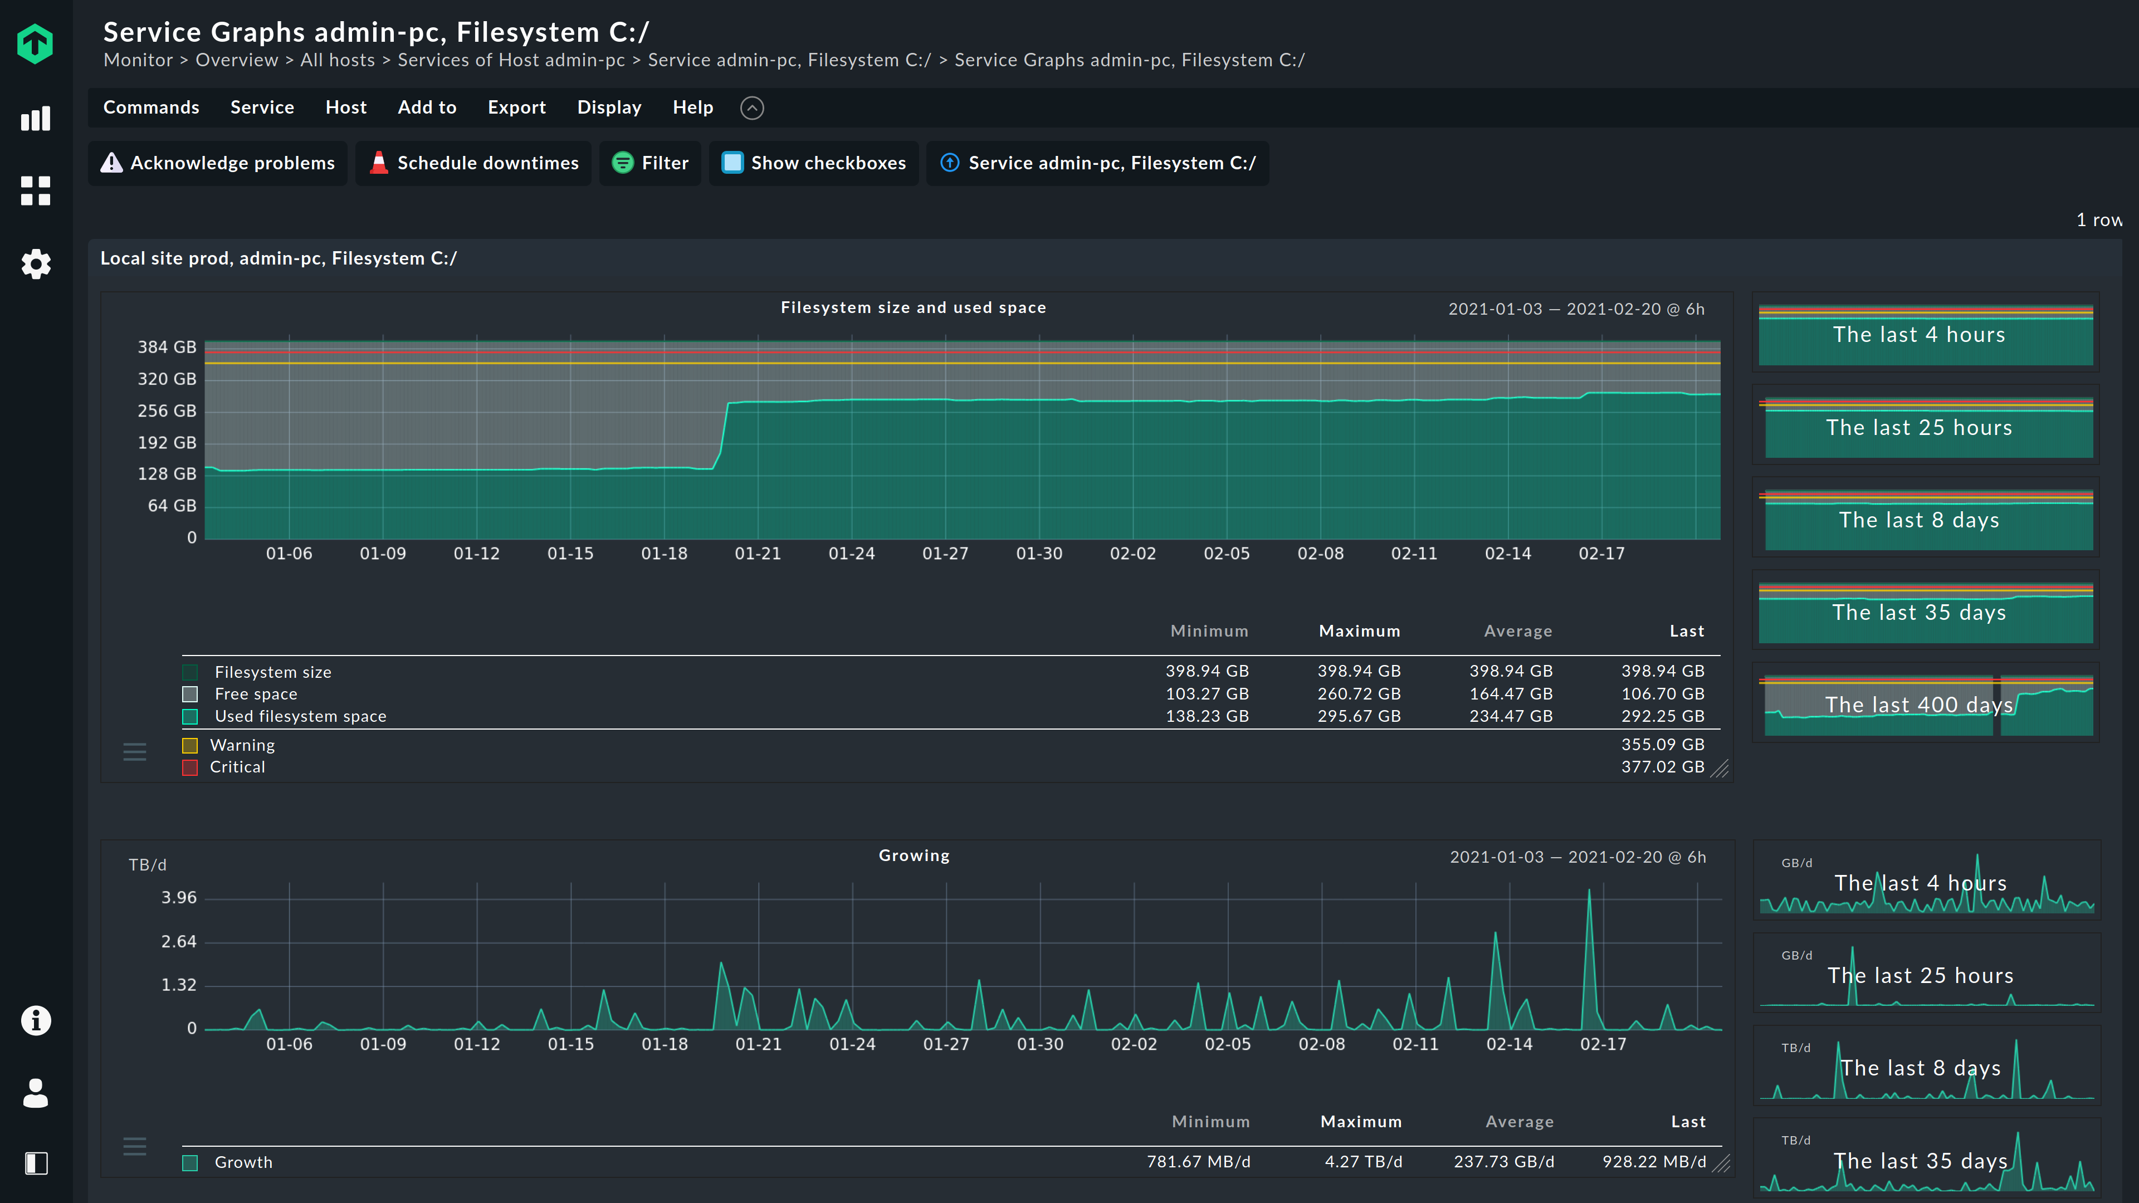Click the All hosts breadcrumb link
The height and width of the screenshot is (1203, 2139).
point(337,60)
